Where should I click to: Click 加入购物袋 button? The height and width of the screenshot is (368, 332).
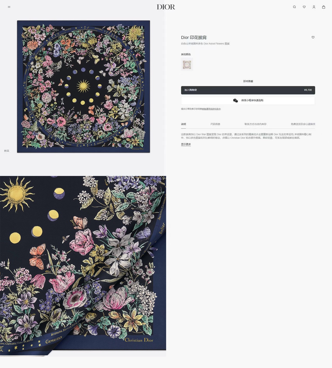point(248,90)
